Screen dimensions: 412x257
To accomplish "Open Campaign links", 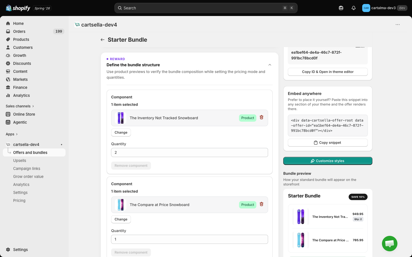I will tap(27, 168).
